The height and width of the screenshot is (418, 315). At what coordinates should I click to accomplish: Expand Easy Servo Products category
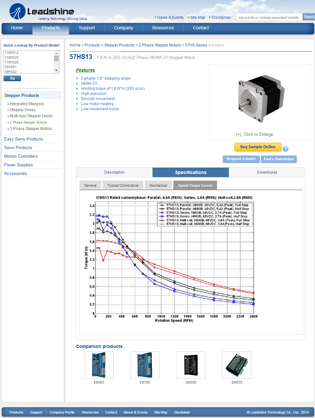[23, 139]
